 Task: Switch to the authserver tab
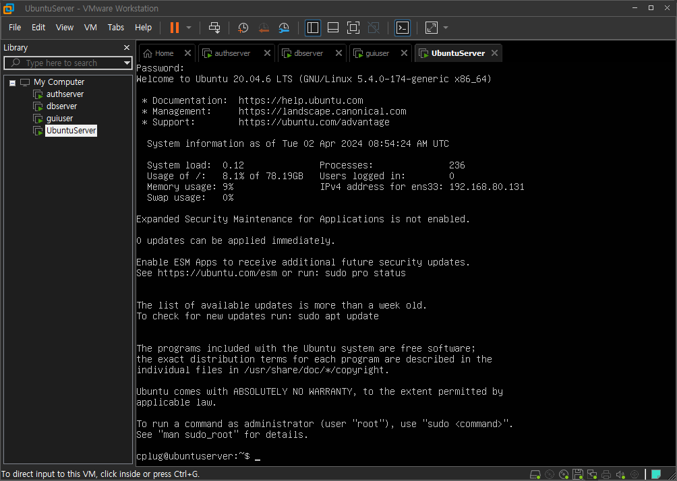coord(232,53)
